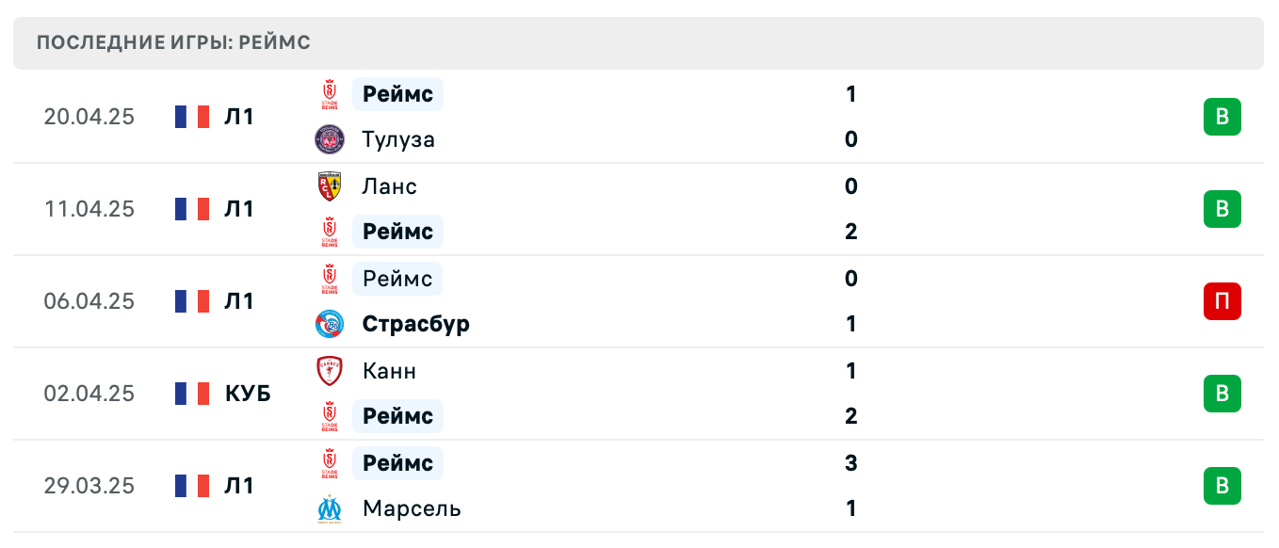Select the Toulouse club logo
The width and height of the screenshot is (1279, 548).
pyautogui.click(x=328, y=139)
